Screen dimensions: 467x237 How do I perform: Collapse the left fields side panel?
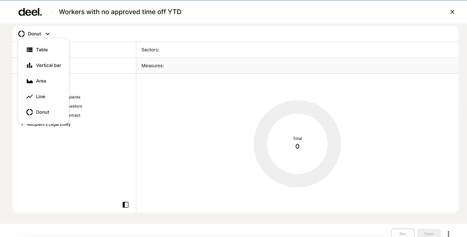pyautogui.click(x=126, y=205)
